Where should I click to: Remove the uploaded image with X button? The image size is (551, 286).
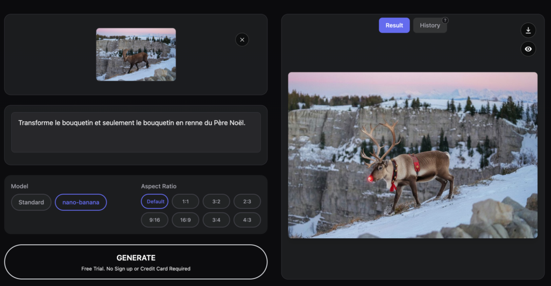click(242, 40)
